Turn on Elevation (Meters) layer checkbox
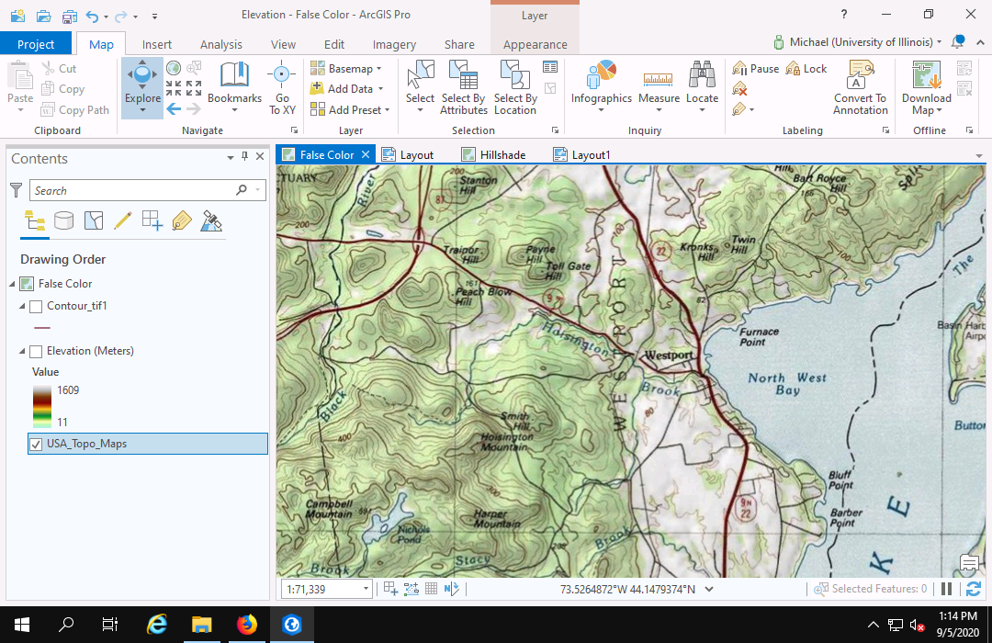This screenshot has height=643, width=992. click(x=36, y=351)
